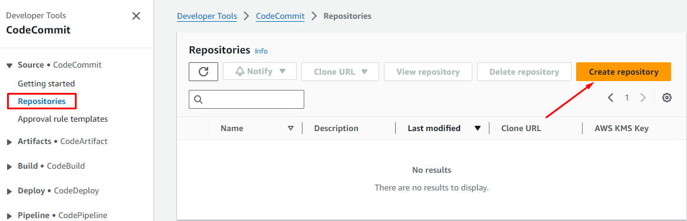
Task: Select Repositories in the sidebar
Action: coord(42,101)
